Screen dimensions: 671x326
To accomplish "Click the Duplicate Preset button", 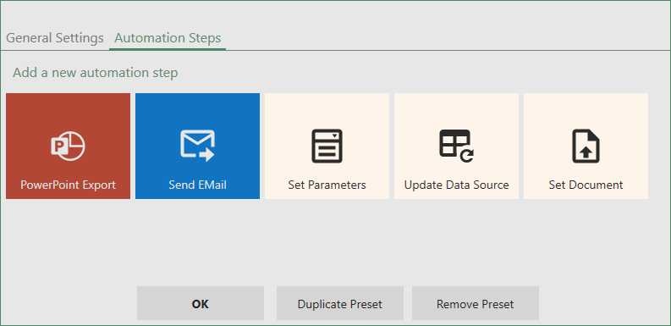I will 340,303.
